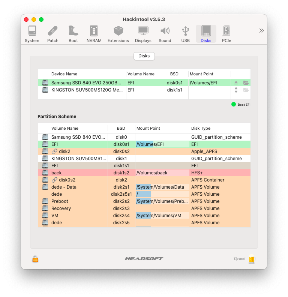Unmount the Samsung SSD EFI partition
The image size is (288, 297).
236,83
